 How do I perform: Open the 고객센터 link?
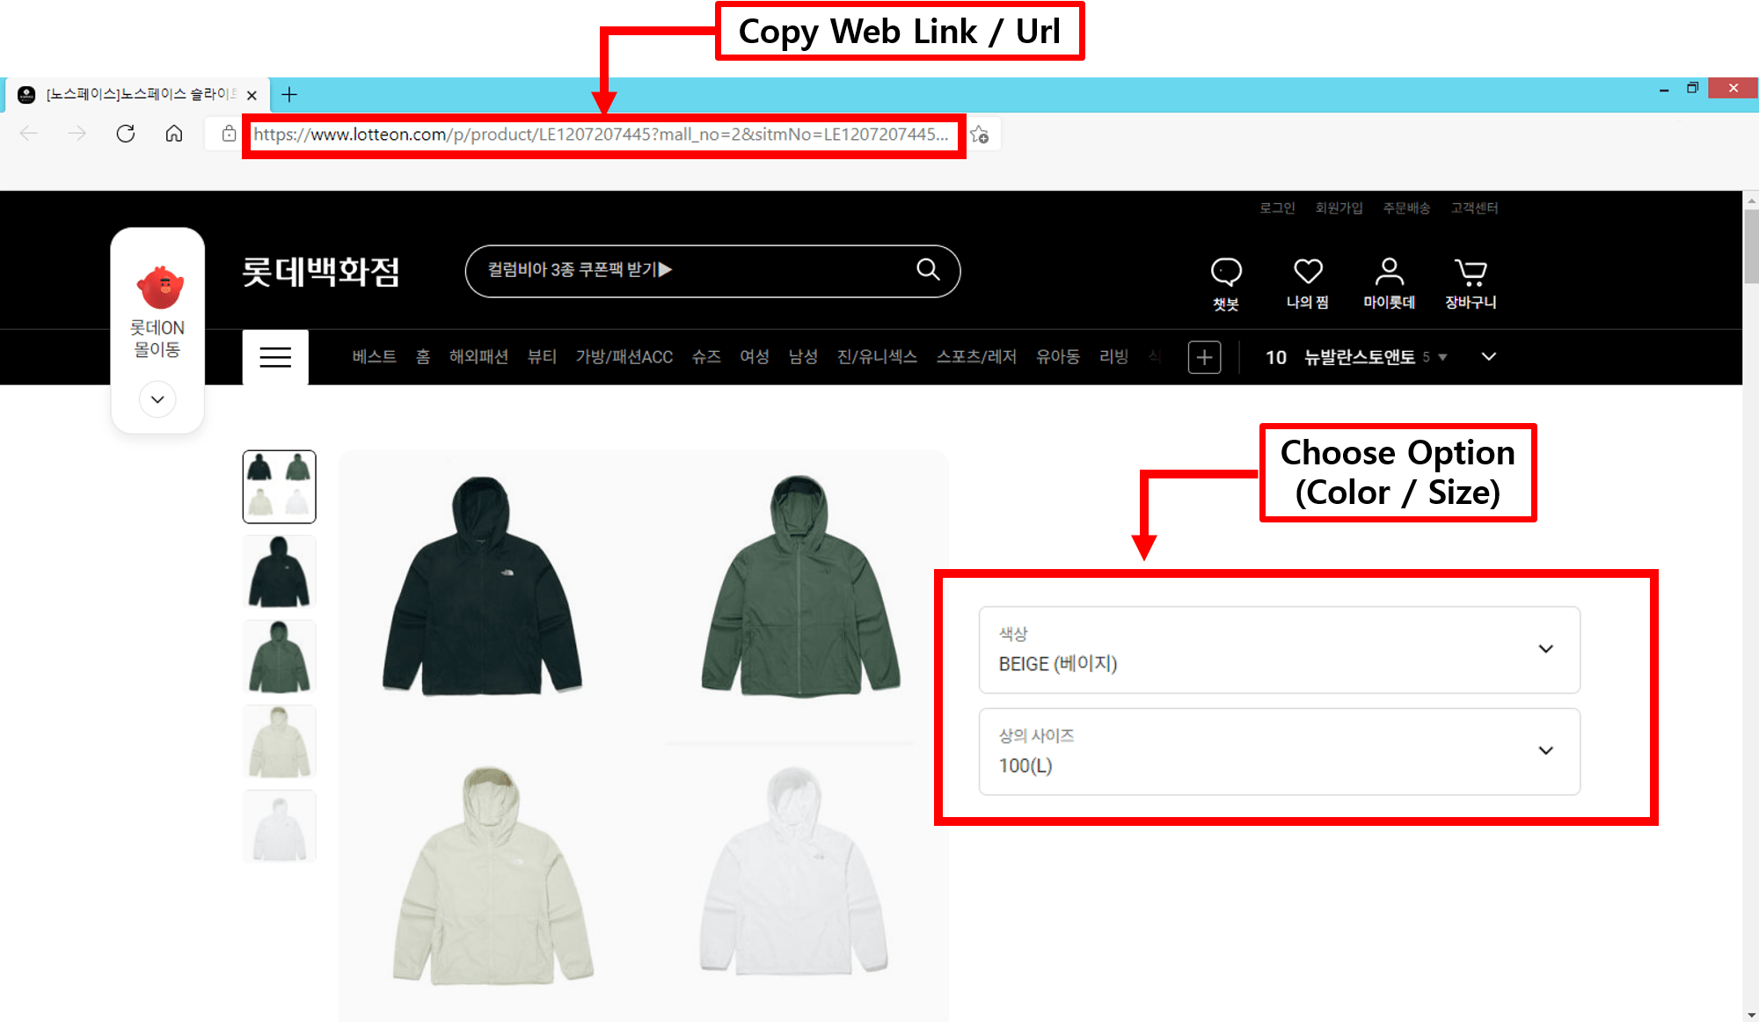1474,208
